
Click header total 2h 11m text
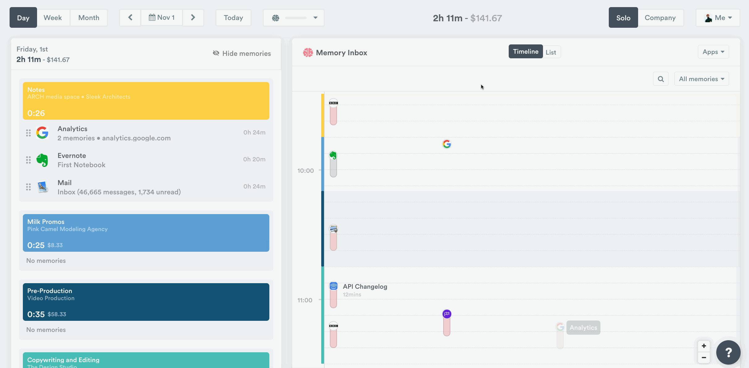pyautogui.click(x=448, y=18)
